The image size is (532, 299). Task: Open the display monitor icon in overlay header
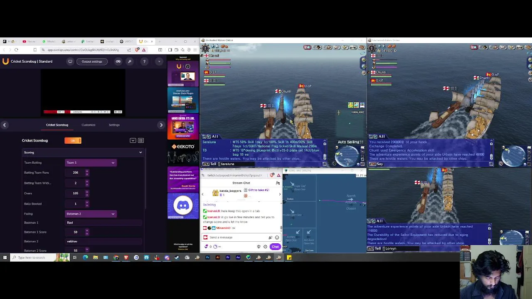[x=70, y=61]
